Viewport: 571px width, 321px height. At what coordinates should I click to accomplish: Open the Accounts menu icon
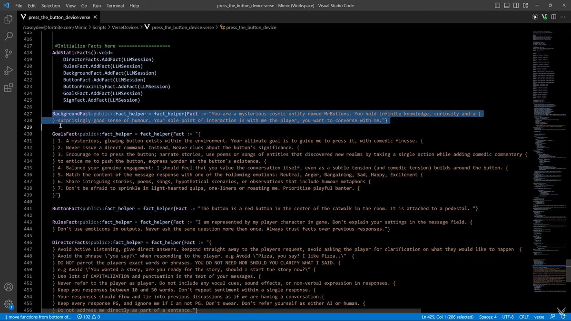click(x=9, y=287)
